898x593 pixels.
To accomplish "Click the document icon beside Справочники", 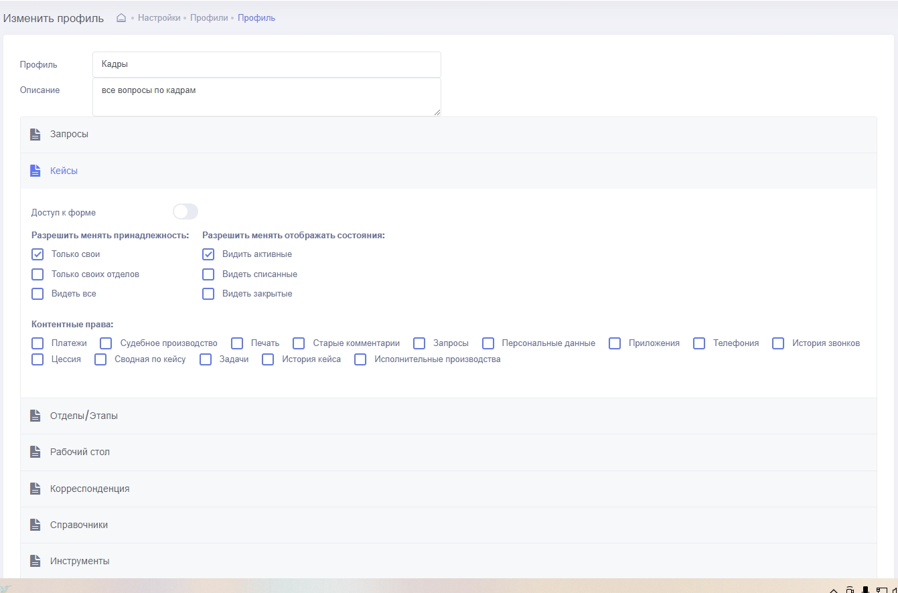I will point(35,525).
